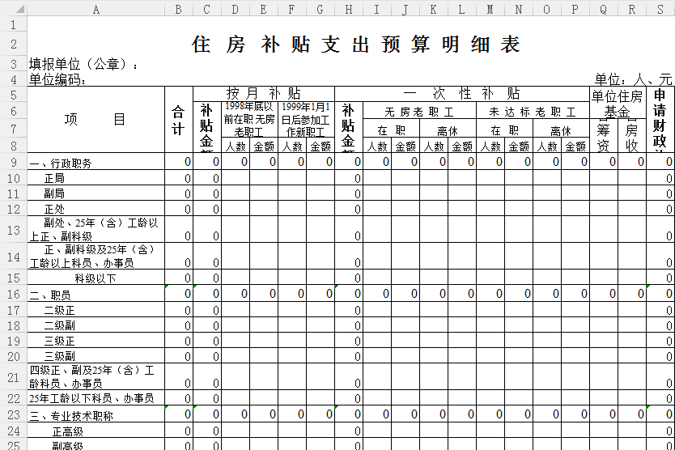Select the 未达标老职工 header cell

[x=532, y=112]
